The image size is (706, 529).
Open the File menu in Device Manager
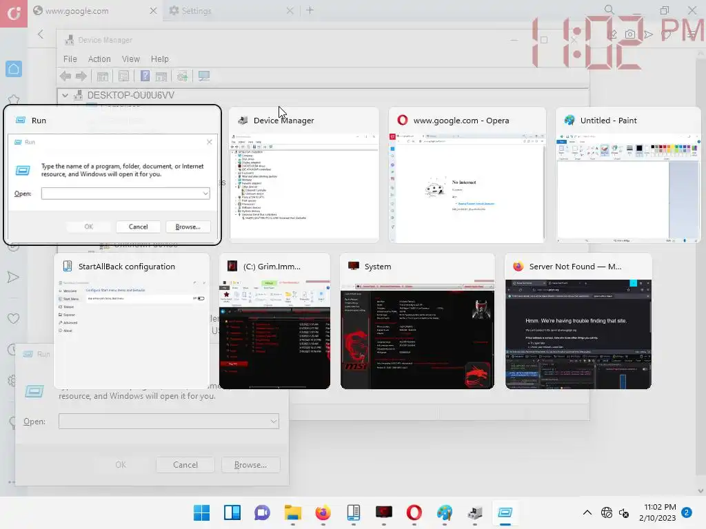[x=70, y=59]
